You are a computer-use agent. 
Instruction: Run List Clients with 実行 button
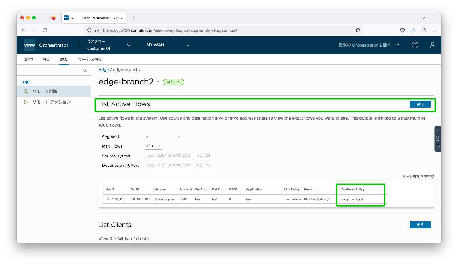point(420,225)
